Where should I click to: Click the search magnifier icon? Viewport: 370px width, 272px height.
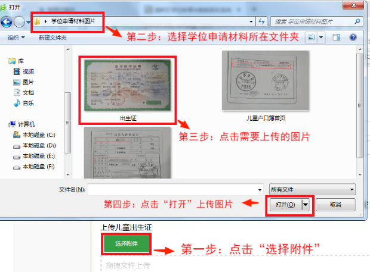tap(356, 21)
